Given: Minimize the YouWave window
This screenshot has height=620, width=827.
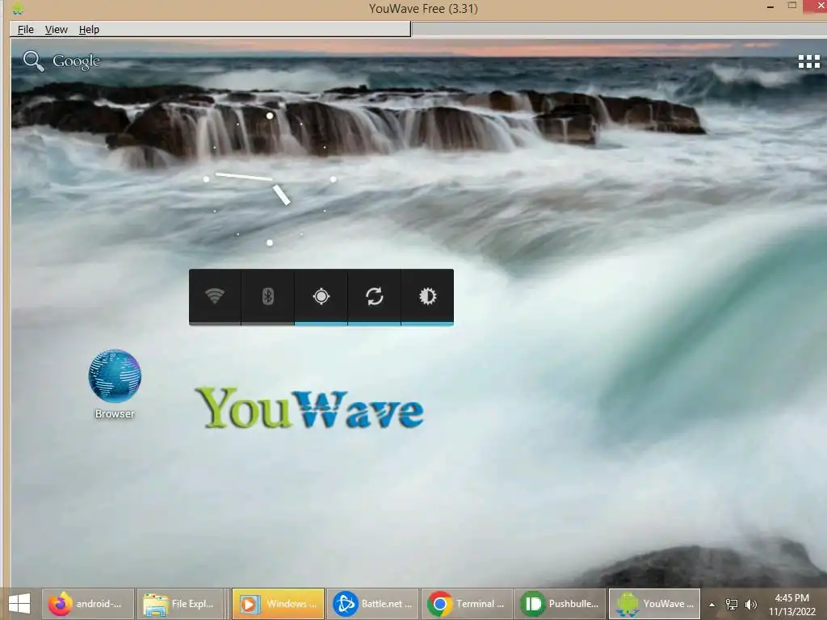Looking at the screenshot, I should (770, 7).
